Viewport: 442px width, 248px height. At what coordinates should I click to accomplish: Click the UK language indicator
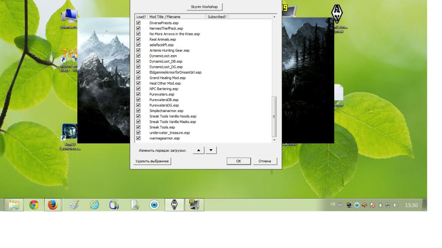point(333,204)
